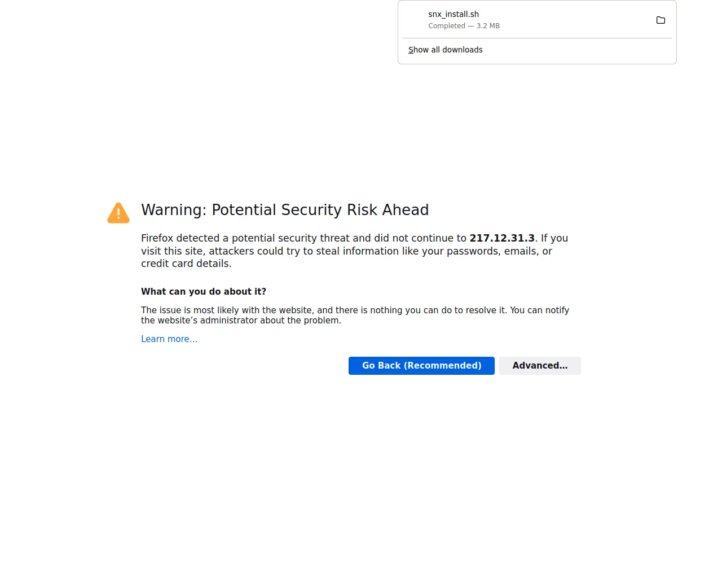Expand the Advanced… options
Viewport: 722px width, 578px height.
tap(540, 366)
